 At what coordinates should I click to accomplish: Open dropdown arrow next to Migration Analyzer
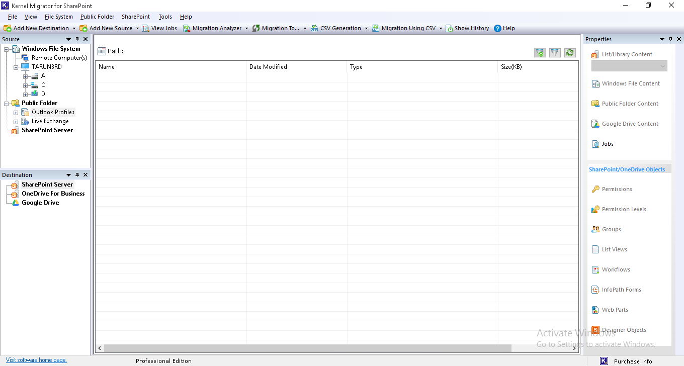pyautogui.click(x=247, y=29)
